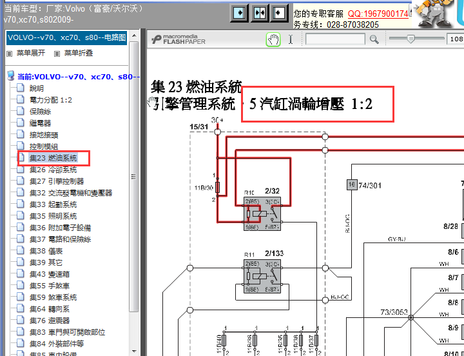The width and height of the screenshot is (464, 356).
Task: Click the first panel layout button with right arrow
Action: coord(239,13)
